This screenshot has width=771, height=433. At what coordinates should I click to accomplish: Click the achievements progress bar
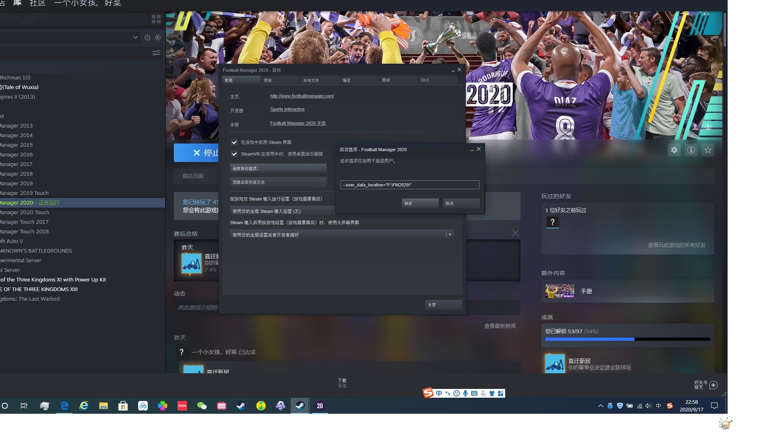628,339
